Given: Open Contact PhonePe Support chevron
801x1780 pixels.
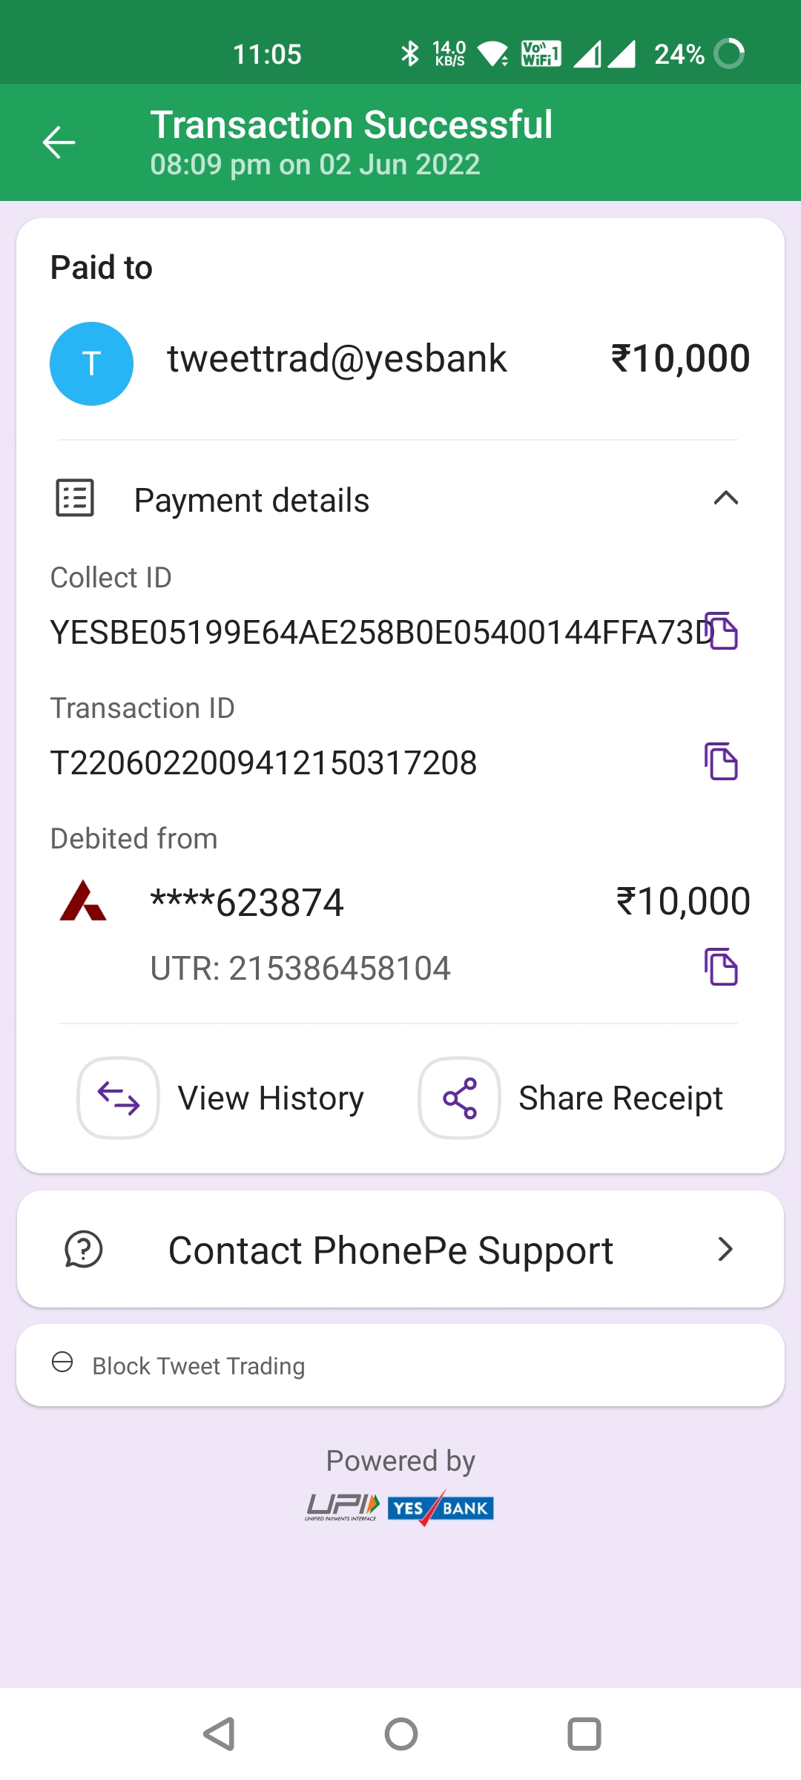Looking at the screenshot, I should 725,1250.
